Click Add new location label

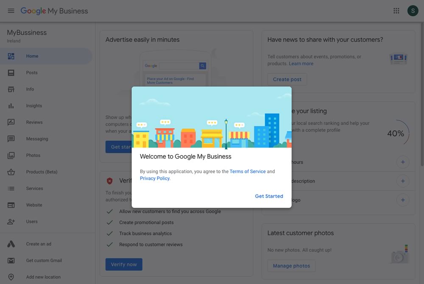click(x=43, y=277)
